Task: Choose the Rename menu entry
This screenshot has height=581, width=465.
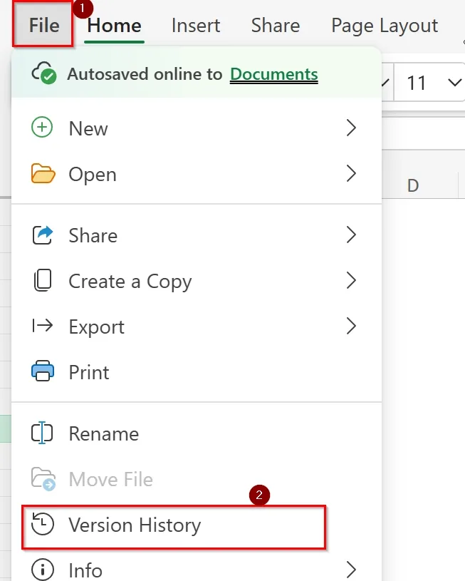Action: coord(197,433)
